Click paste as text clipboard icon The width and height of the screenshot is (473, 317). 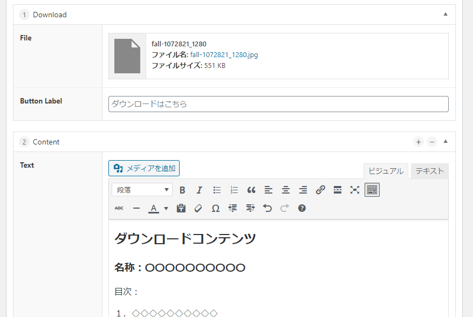point(181,208)
